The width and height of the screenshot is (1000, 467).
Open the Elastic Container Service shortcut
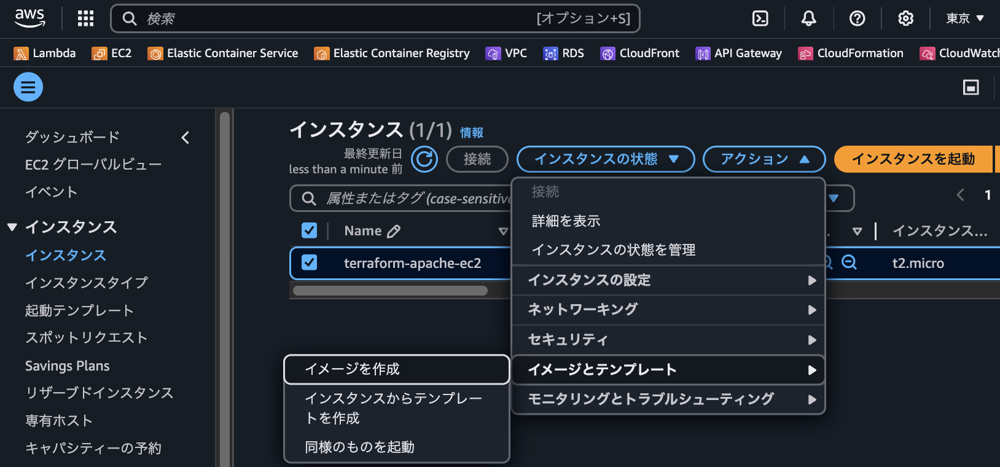coord(223,53)
